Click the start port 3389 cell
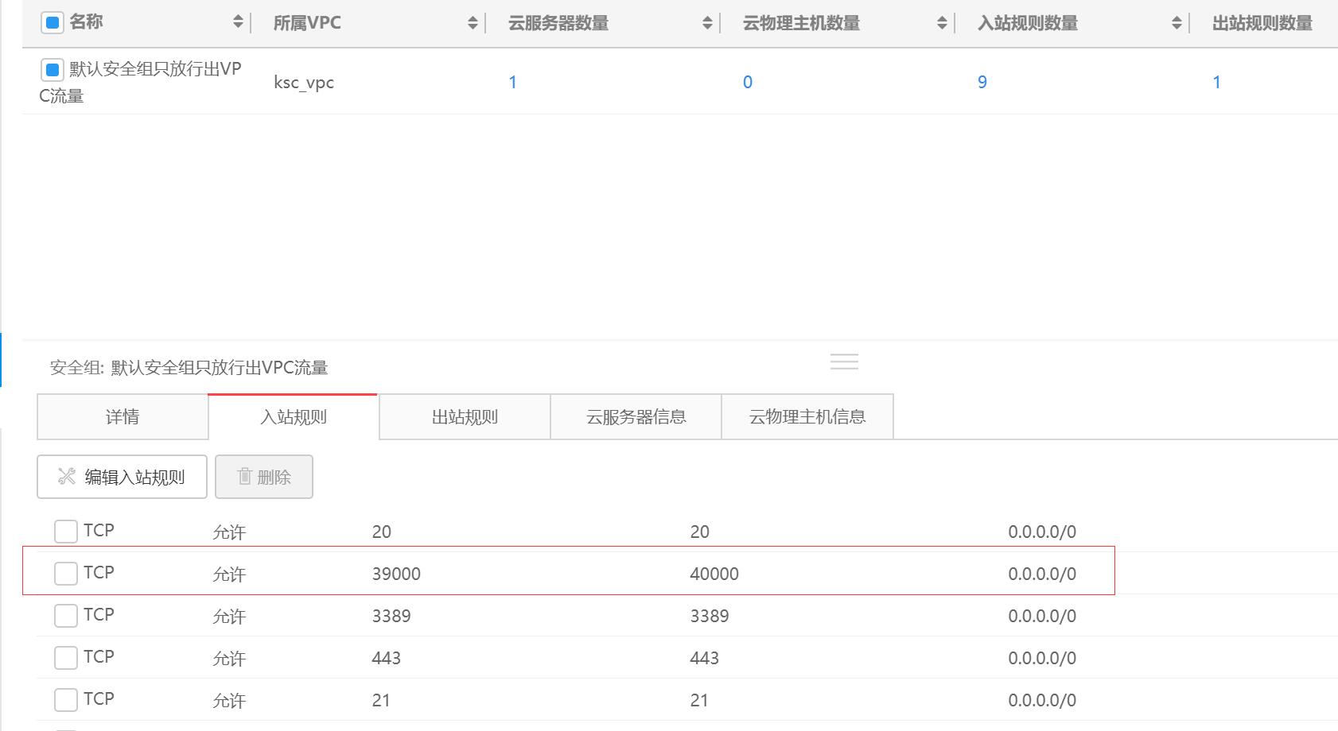This screenshot has width=1338, height=731. click(x=391, y=616)
